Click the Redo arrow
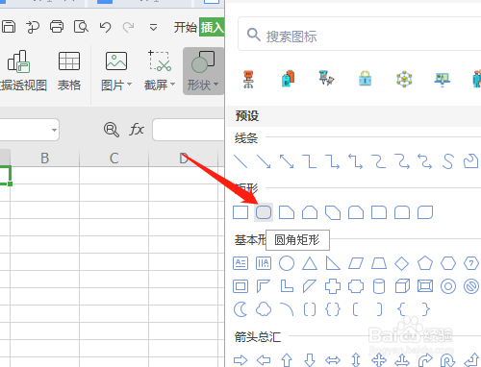Image resolution: width=481 pixels, height=367 pixels. click(129, 27)
